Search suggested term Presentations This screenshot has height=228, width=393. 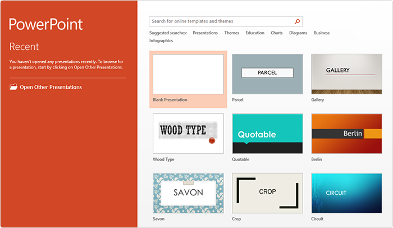pos(205,33)
